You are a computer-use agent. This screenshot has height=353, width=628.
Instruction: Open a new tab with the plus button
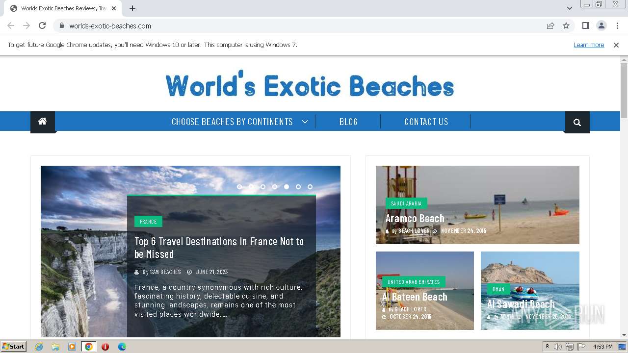132,8
